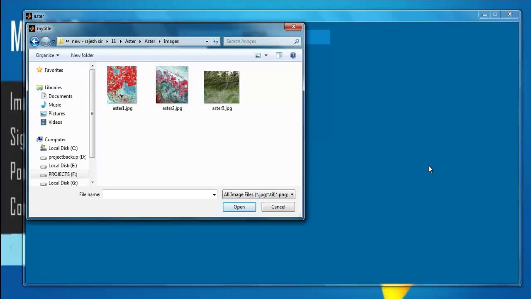The image size is (531, 299).
Task: Change view with the views icon
Action: coord(258,55)
